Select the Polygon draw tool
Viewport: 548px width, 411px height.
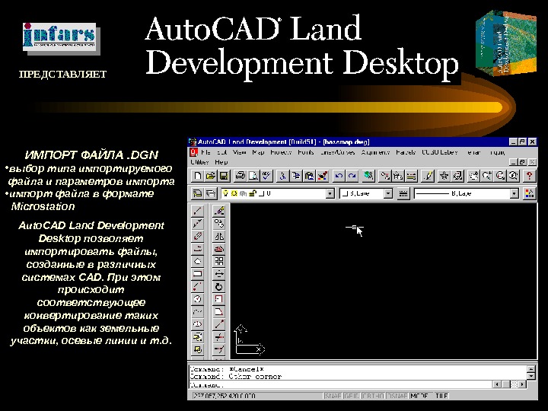pos(197,261)
